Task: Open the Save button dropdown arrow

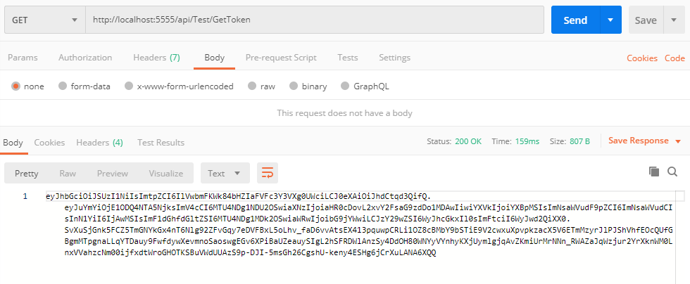Action: [674, 20]
